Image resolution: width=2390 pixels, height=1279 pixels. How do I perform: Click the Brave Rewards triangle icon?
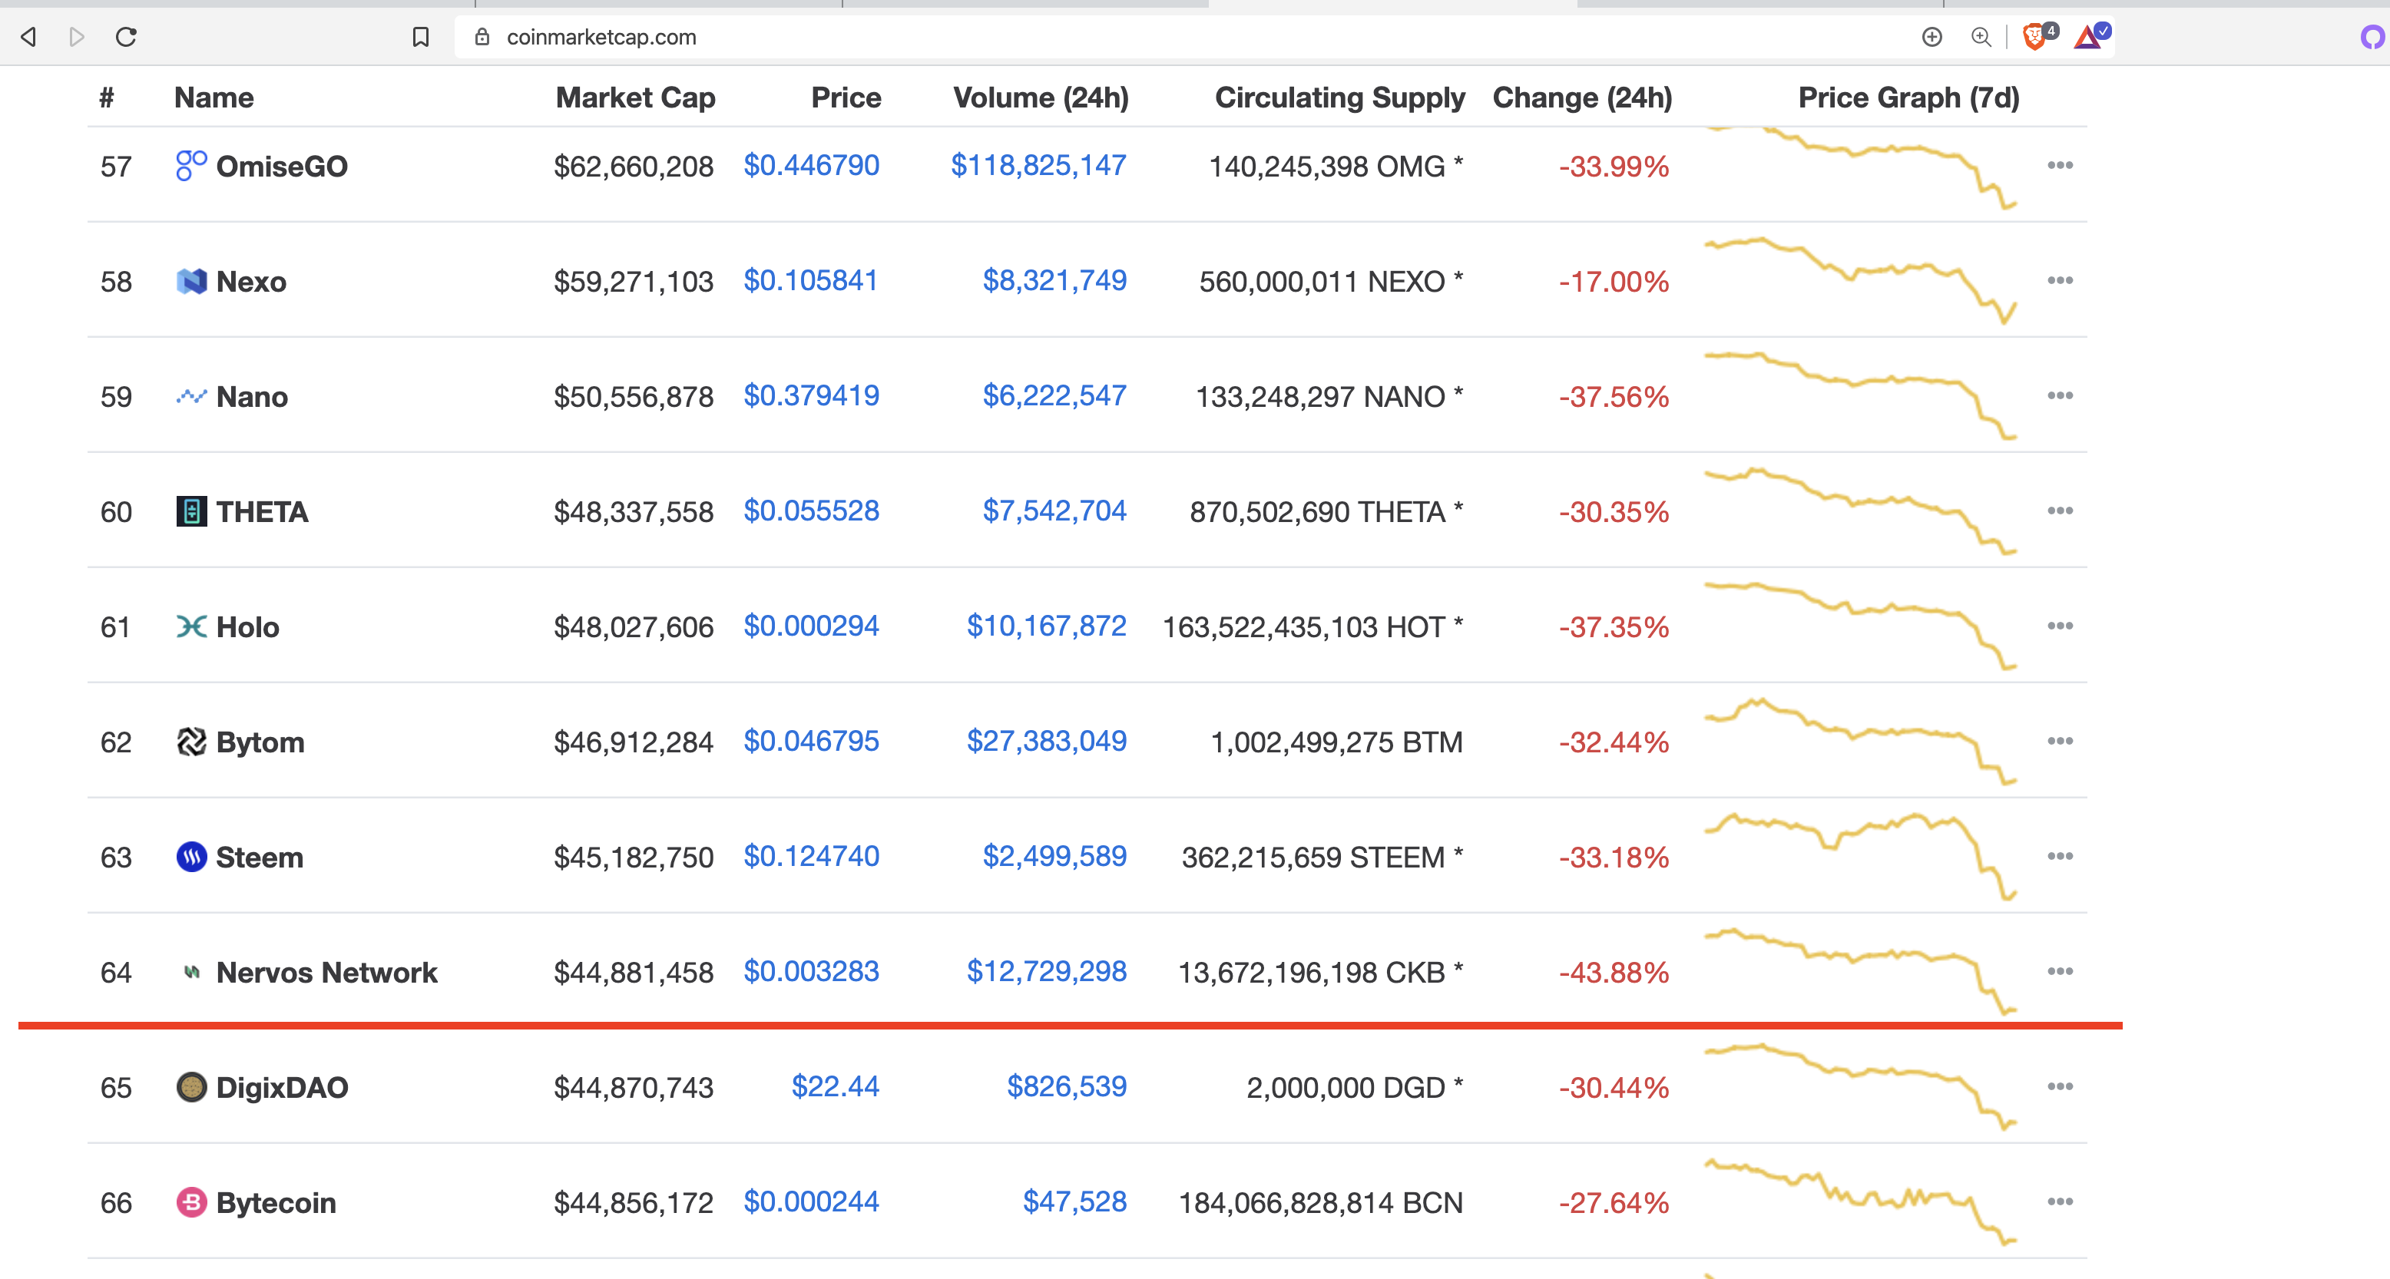(x=2088, y=37)
